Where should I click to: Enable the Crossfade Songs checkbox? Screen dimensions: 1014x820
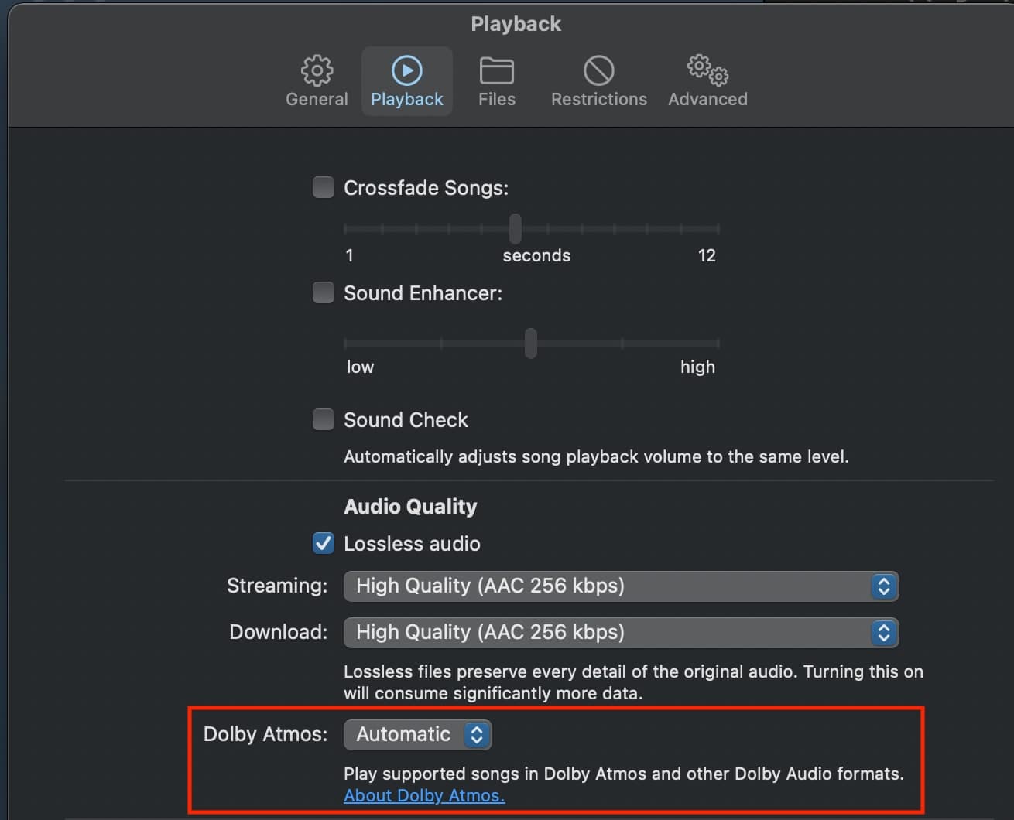(x=323, y=187)
